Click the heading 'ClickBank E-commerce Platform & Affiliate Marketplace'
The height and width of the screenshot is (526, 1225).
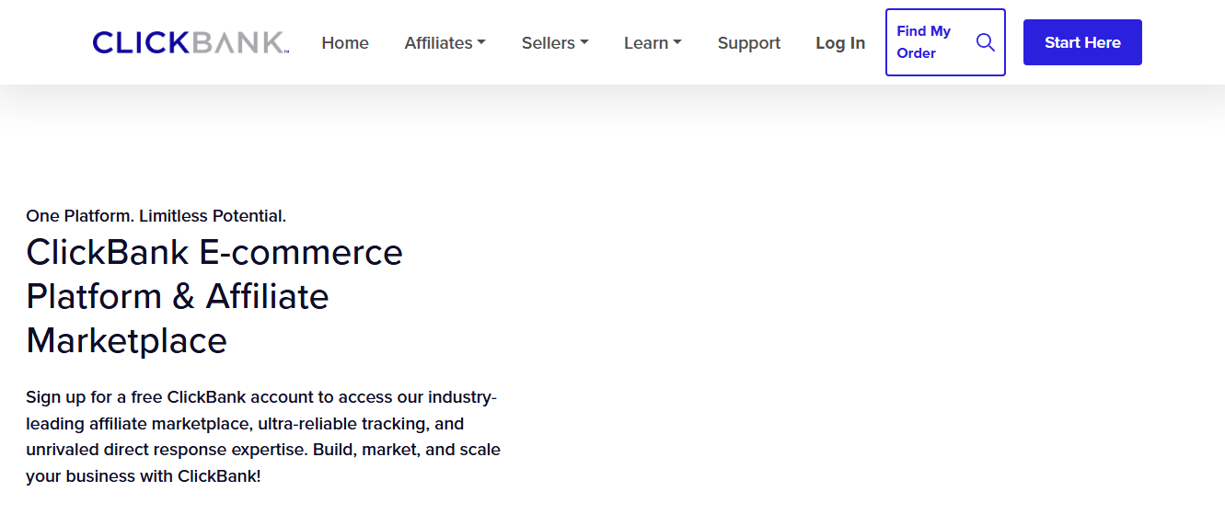click(214, 296)
